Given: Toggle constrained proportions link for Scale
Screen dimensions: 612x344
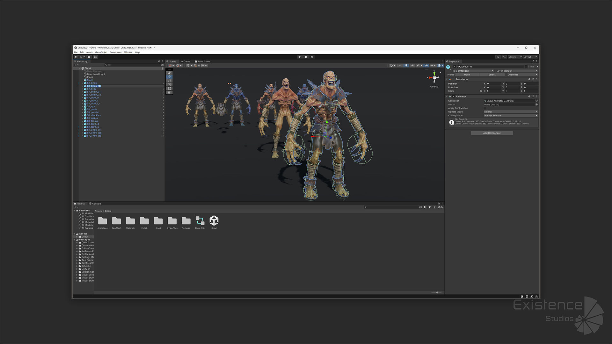Looking at the screenshot, I should 481,91.
